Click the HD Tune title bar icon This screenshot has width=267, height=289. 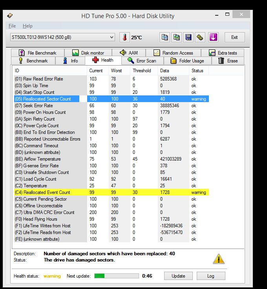[10, 15]
